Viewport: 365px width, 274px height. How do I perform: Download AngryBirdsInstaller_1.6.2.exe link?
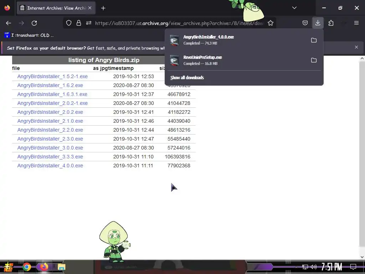click(50, 85)
